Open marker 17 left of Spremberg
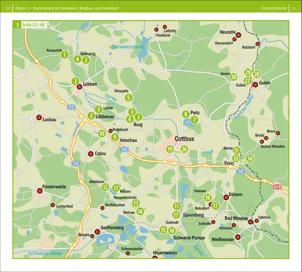This screenshot has height=272, width=302. click(x=176, y=214)
